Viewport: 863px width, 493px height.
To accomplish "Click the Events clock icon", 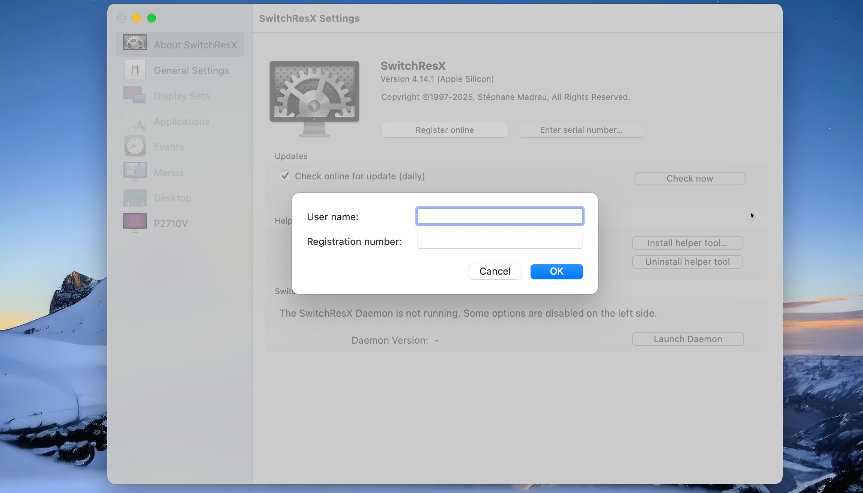I will pos(135,146).
